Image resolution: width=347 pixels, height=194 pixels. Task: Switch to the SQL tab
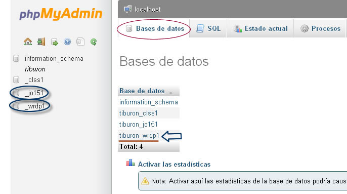[208, 28]
